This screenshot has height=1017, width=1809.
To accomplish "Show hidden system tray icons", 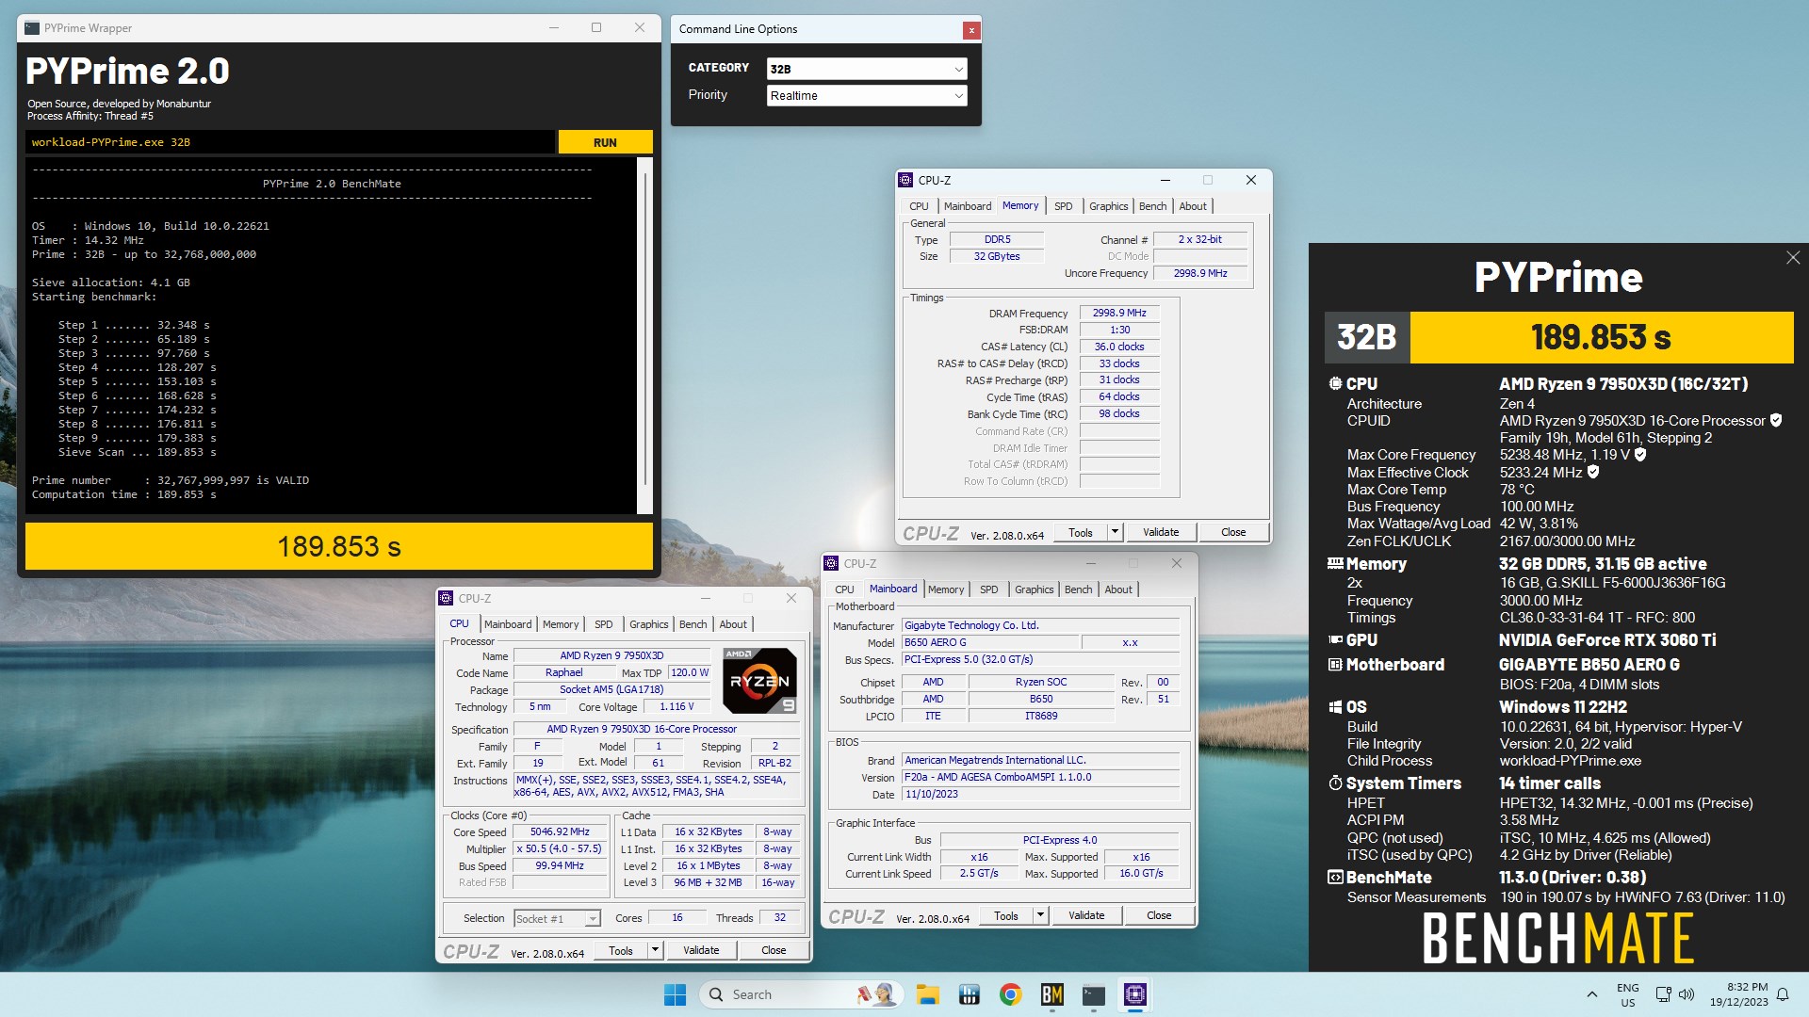I will pyautogui.click(x=1591, y=994).
